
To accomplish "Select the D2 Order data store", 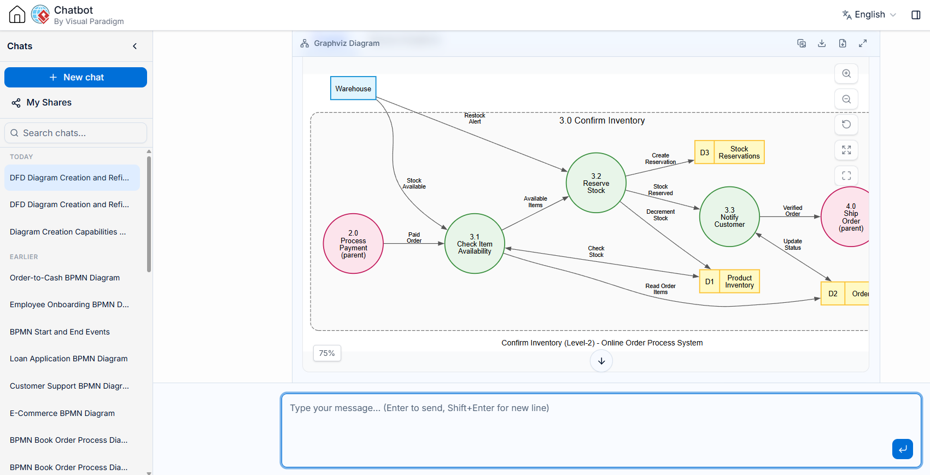I will pos(845,294).
